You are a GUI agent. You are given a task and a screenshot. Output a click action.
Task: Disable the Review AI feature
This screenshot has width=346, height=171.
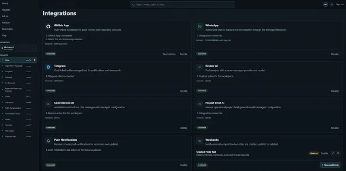point(335,91)
